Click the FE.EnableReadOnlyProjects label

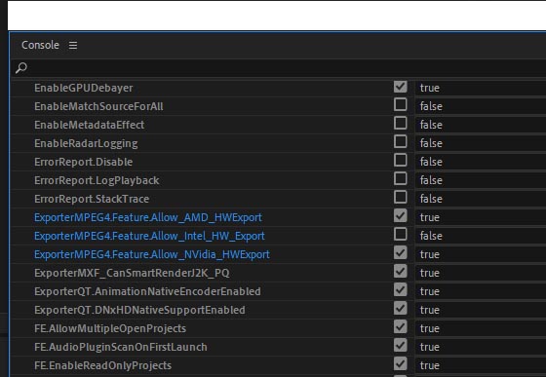(103, 365)
